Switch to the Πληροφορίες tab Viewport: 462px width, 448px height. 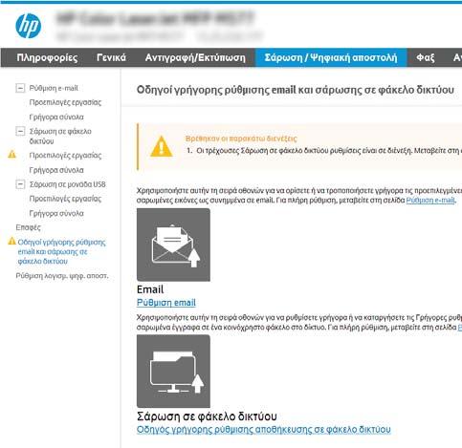47,57
